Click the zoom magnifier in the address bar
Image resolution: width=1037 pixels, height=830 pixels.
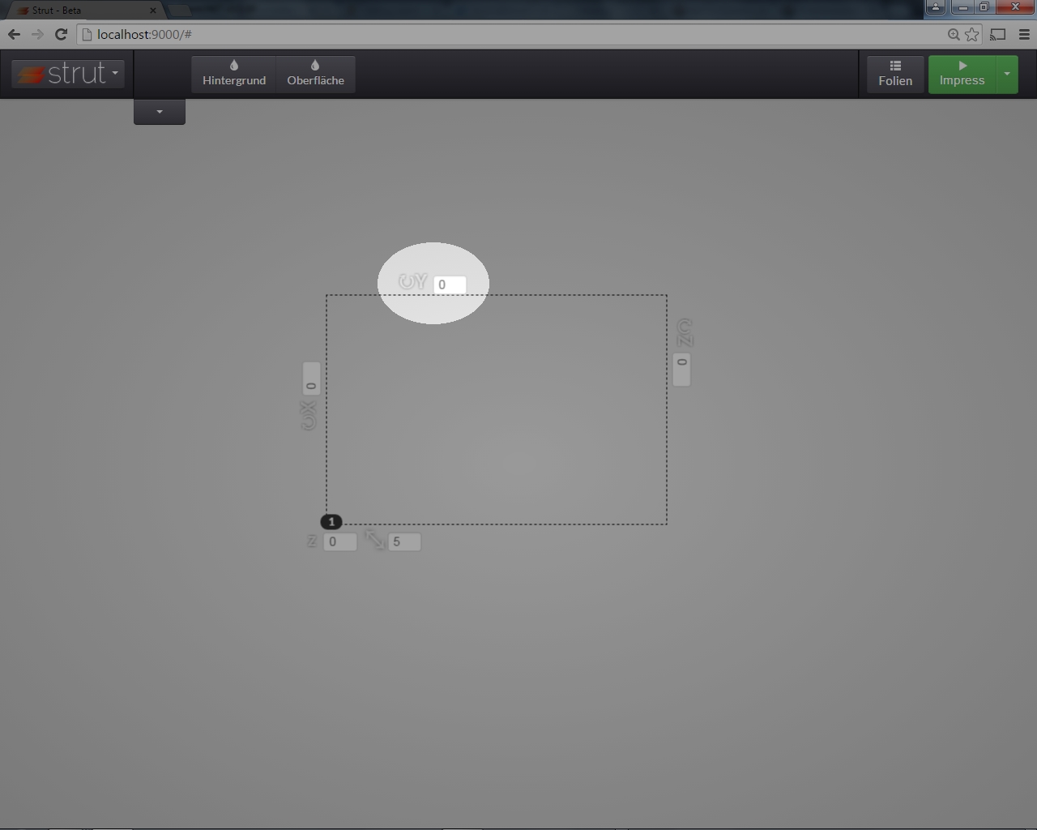click(x=954, y=34)
